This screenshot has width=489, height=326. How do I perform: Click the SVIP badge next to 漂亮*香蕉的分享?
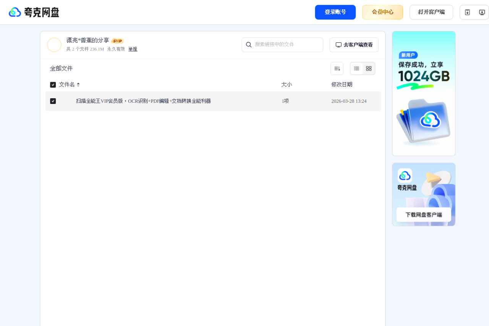[x=117, y=41]
